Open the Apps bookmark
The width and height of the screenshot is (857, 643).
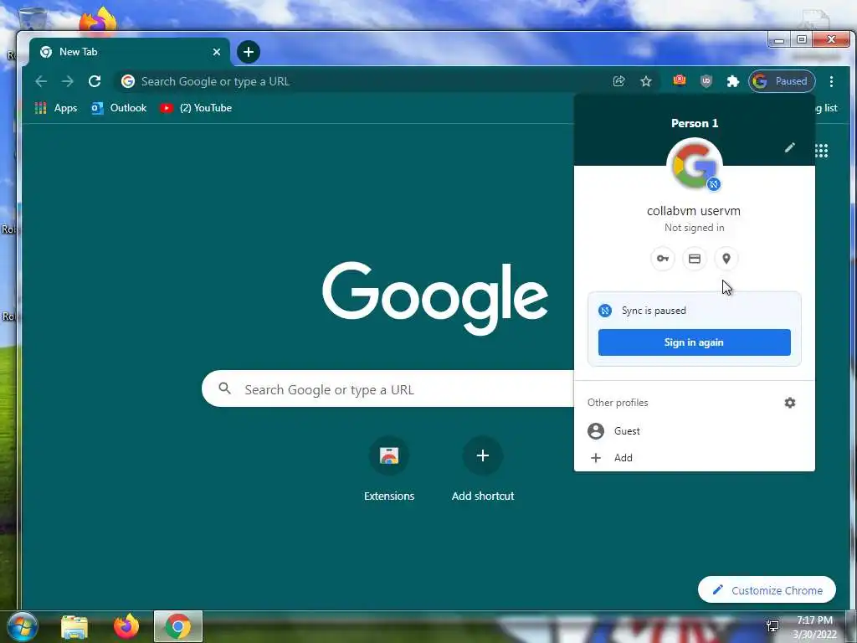(56, 108)
